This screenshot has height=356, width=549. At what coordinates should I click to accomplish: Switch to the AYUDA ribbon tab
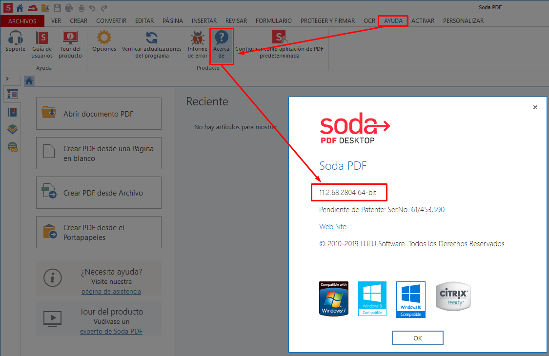(x=393, y=20)
